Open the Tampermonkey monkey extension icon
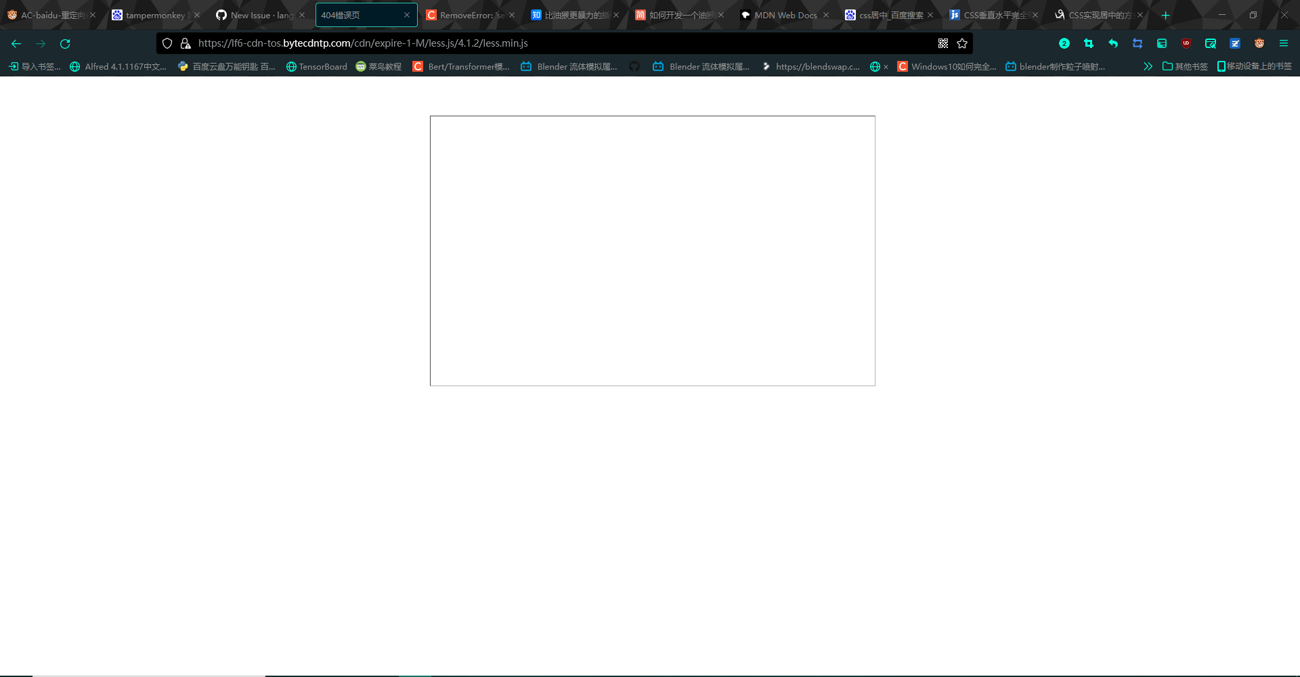 click(1259, 43)
